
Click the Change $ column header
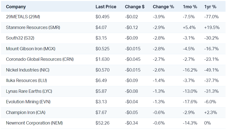click(135, 7)
